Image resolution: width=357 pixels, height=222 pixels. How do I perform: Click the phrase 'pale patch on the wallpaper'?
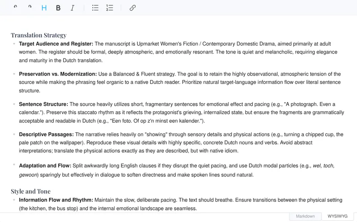[x=52, y=142]
